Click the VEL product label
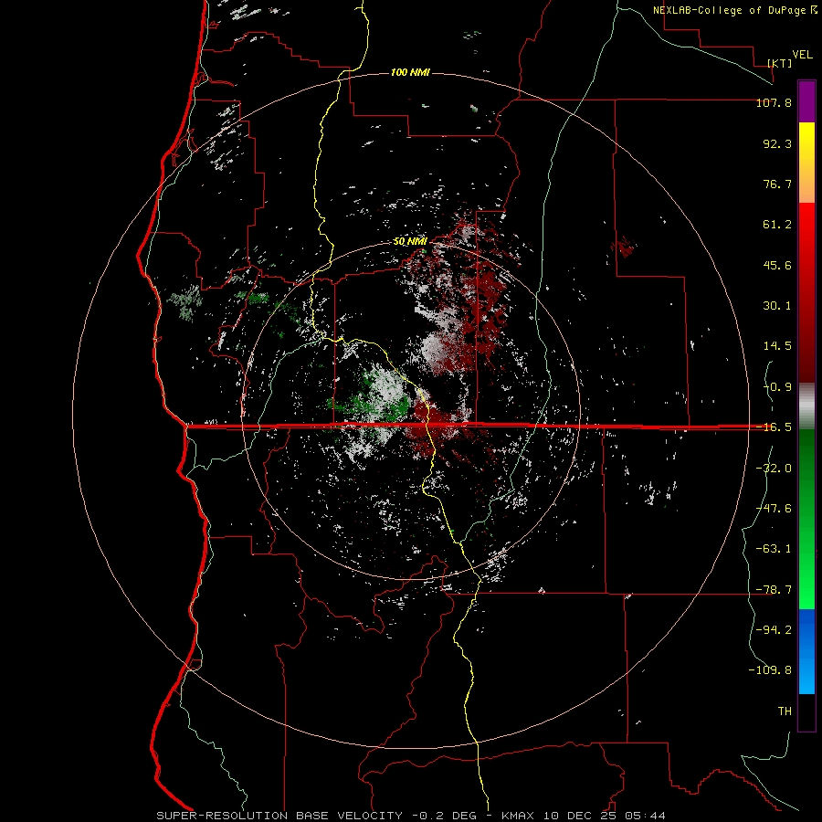 [x=802, y=55]
